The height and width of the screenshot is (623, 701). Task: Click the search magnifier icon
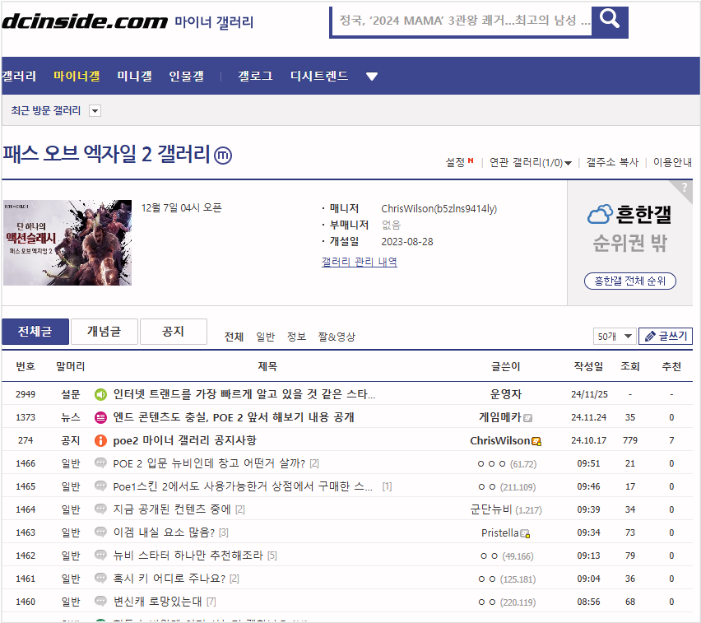coord(610,21)
